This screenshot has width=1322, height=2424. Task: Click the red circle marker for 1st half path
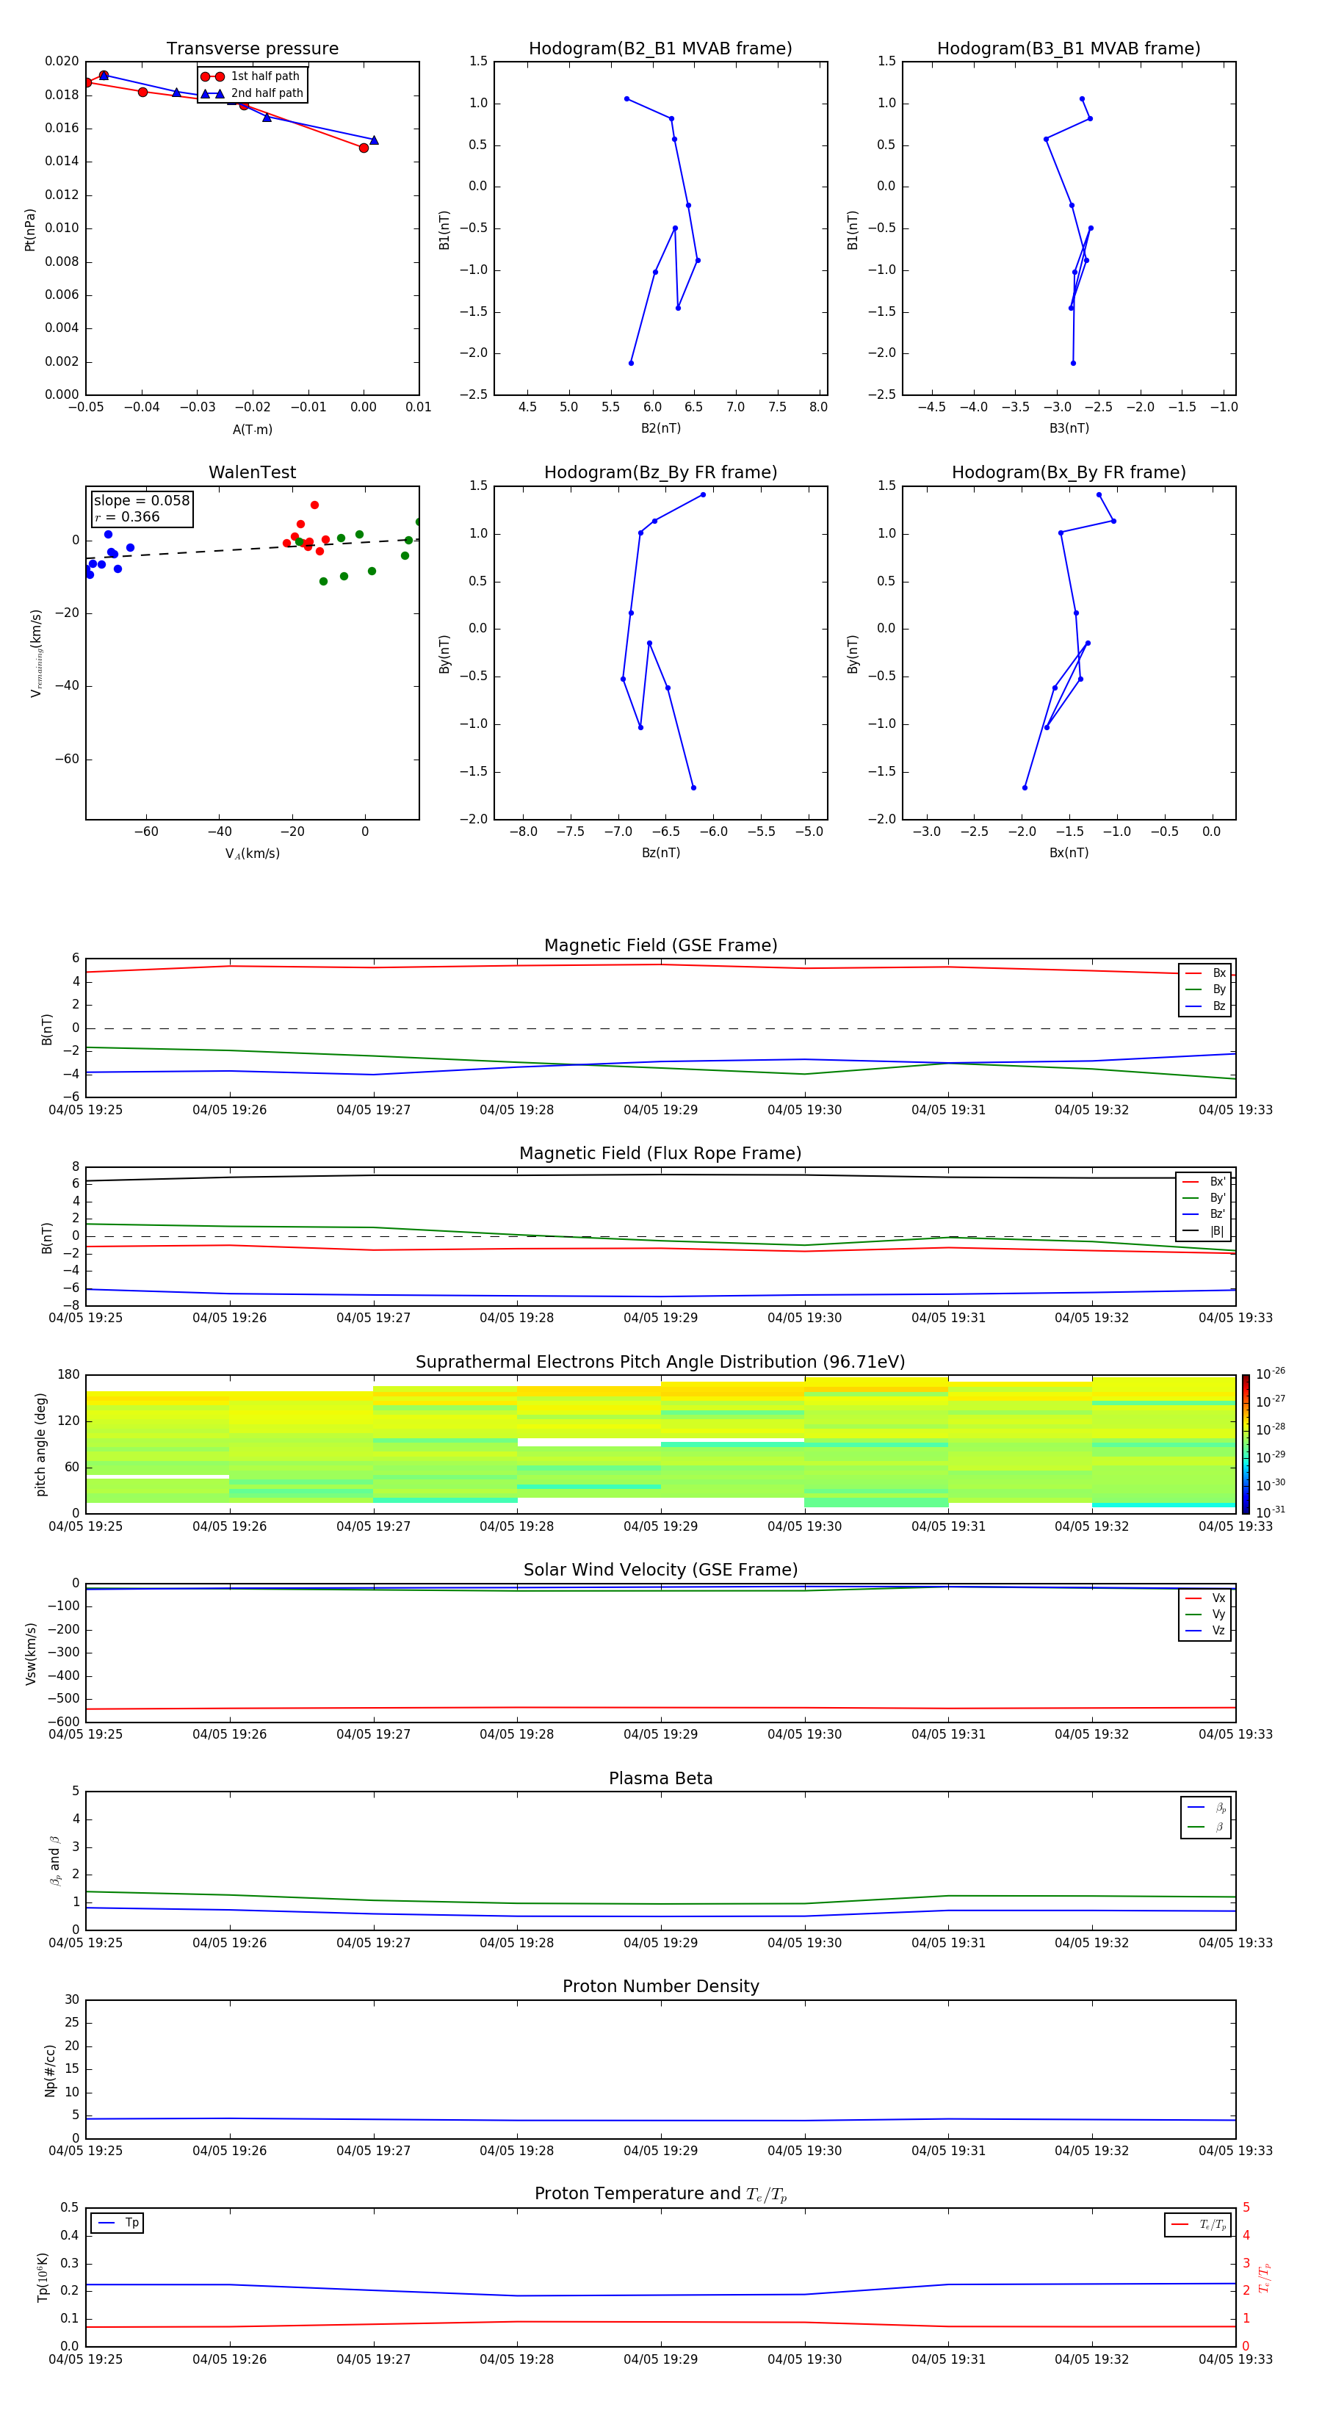click(x=212, y=76)
